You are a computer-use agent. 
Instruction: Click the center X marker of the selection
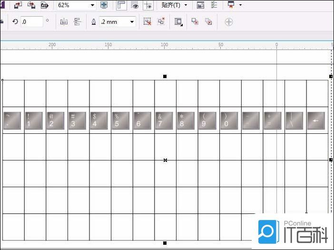(165, 160)
